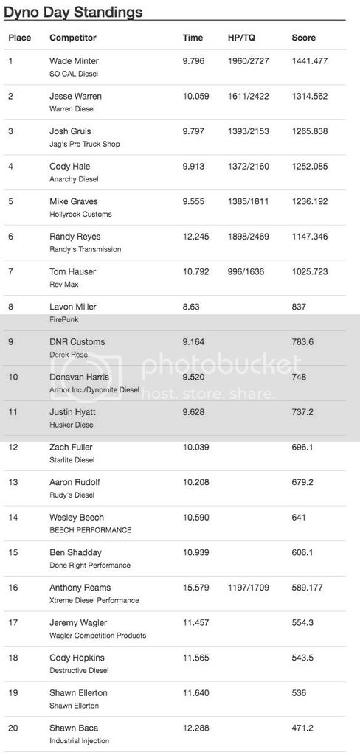360x755 pixels.
Task: Select Lavon Miller's FirePunk entry
Action: pyautogui.click(x=180, y=313)
